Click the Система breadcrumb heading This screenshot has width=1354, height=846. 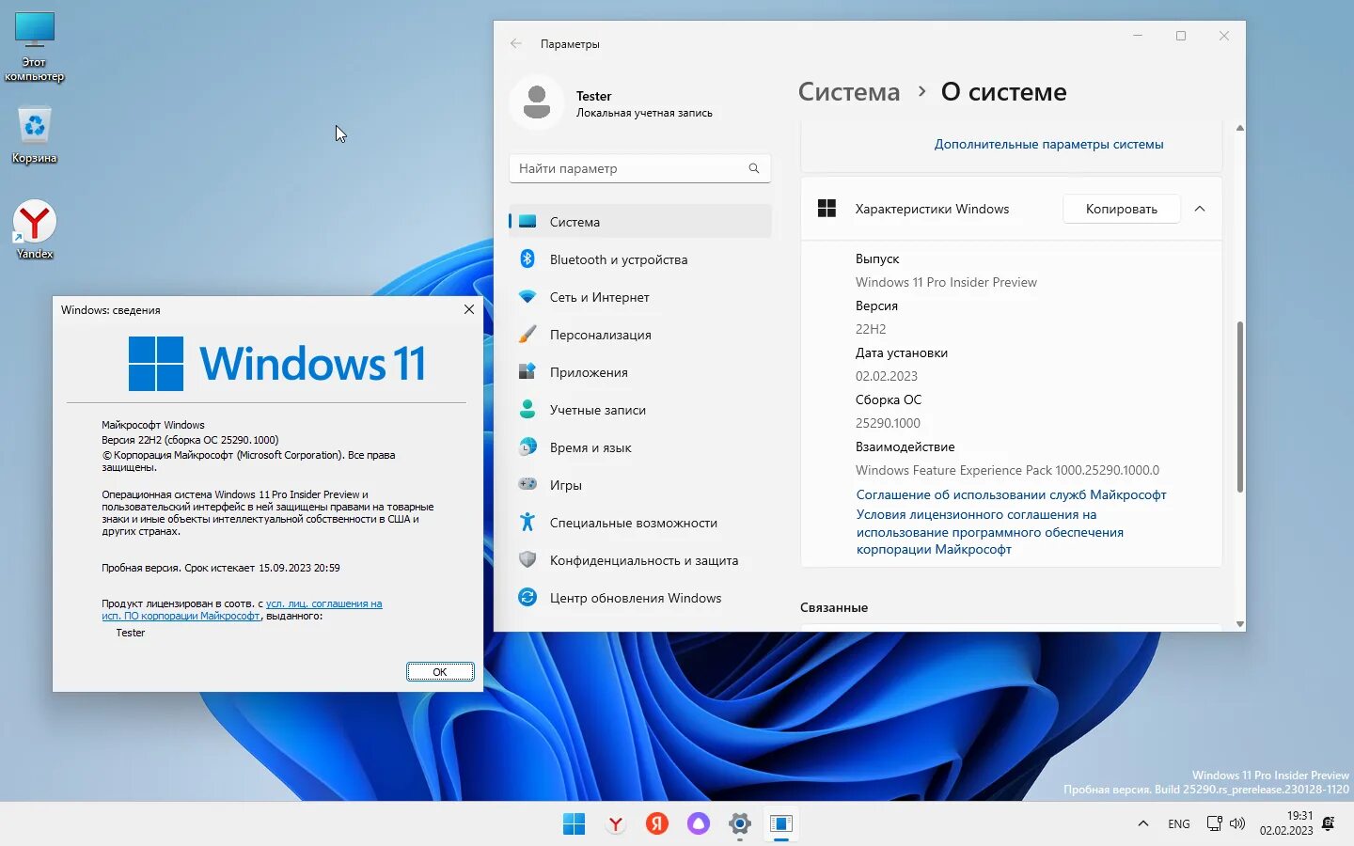849,92
